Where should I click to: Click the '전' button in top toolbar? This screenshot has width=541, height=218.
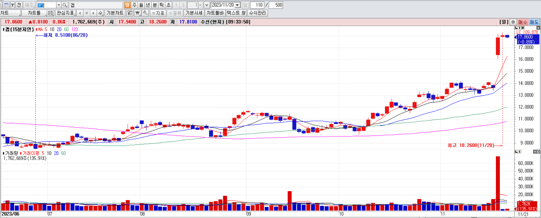point(19,5)
